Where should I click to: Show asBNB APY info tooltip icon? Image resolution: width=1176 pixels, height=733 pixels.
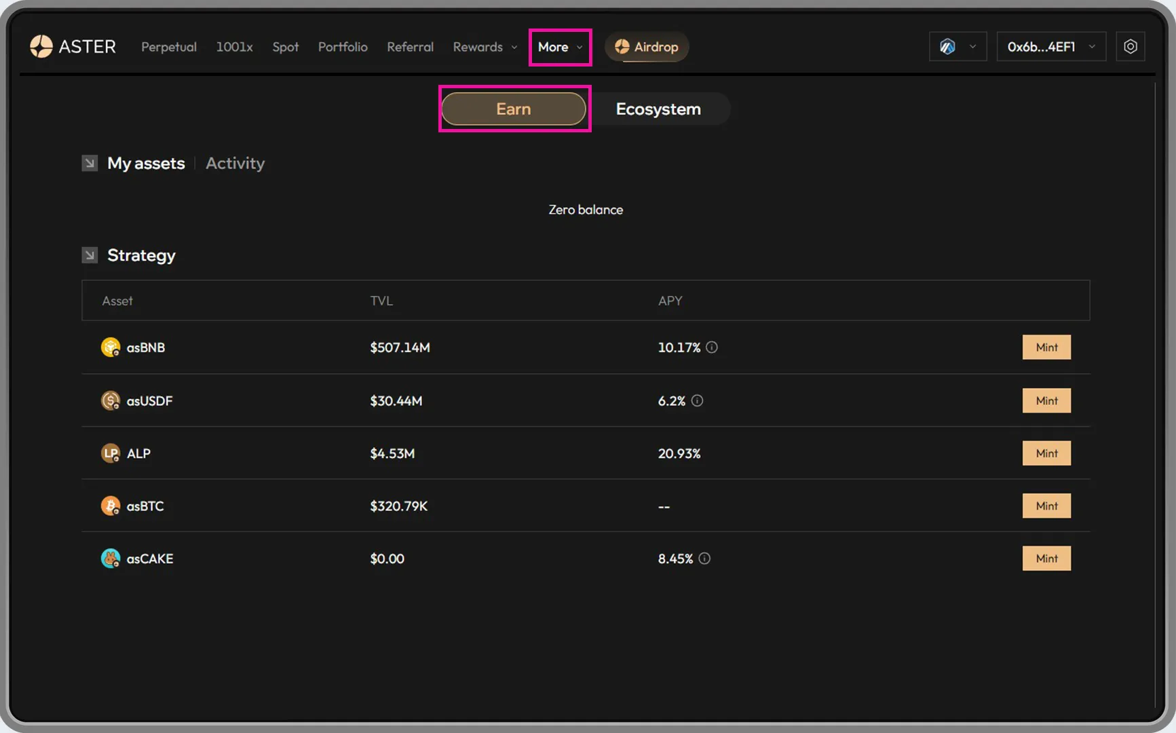point(711,347)
